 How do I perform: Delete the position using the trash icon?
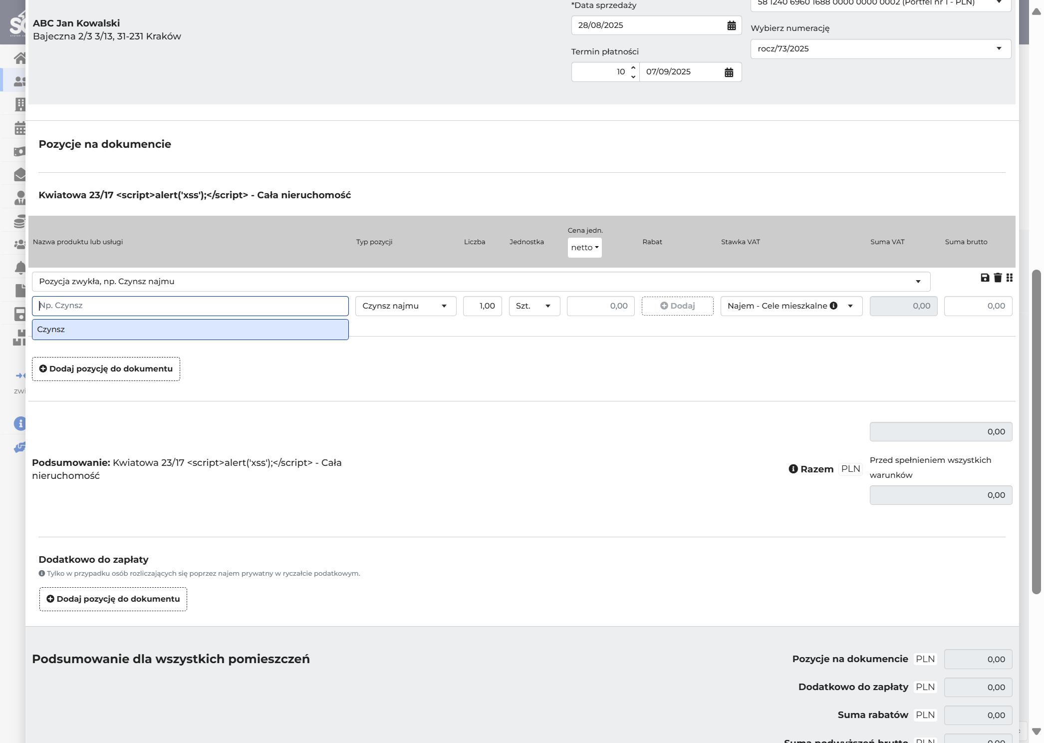tap(998, 278)
